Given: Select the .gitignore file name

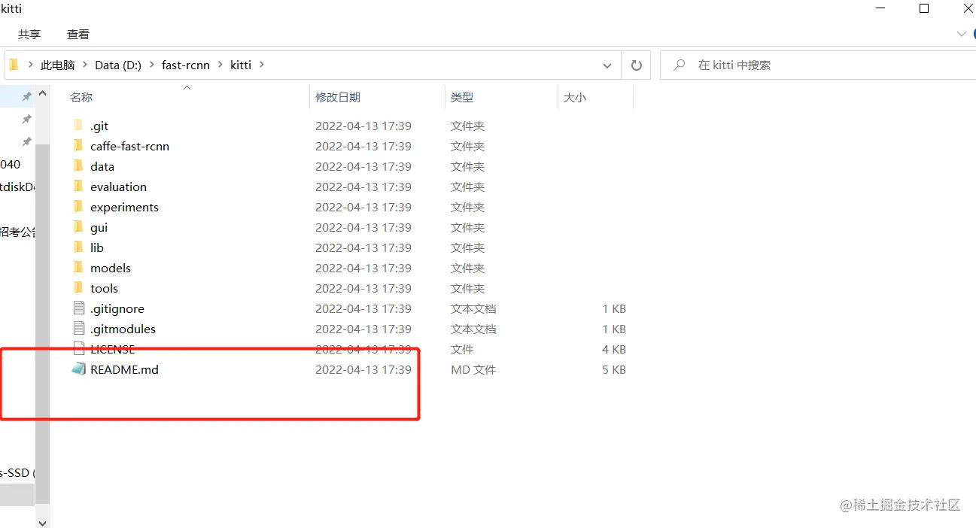Looking at the screenshot, I should pyautogui.click(x=117, y=308).
